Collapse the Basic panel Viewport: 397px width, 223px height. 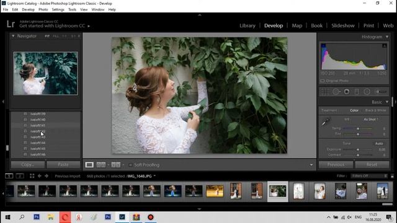(x=387, y=102)
